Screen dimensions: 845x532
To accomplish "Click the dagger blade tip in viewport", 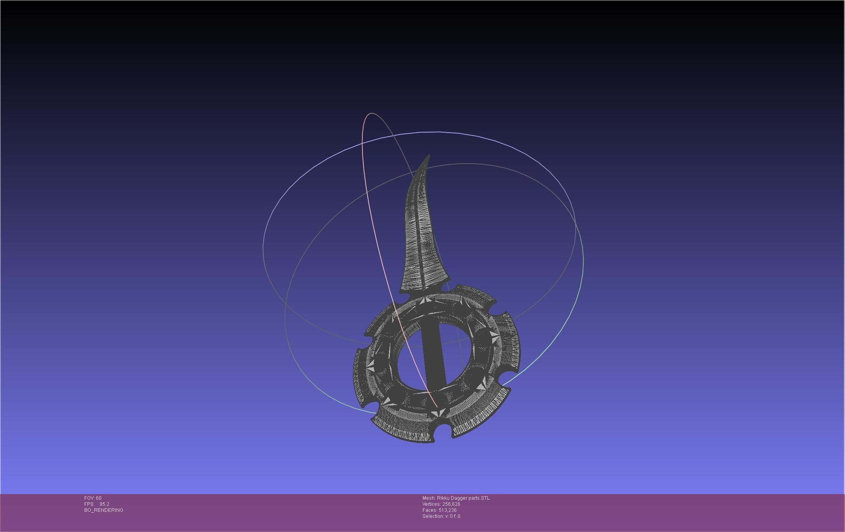I will pos(428,156).
